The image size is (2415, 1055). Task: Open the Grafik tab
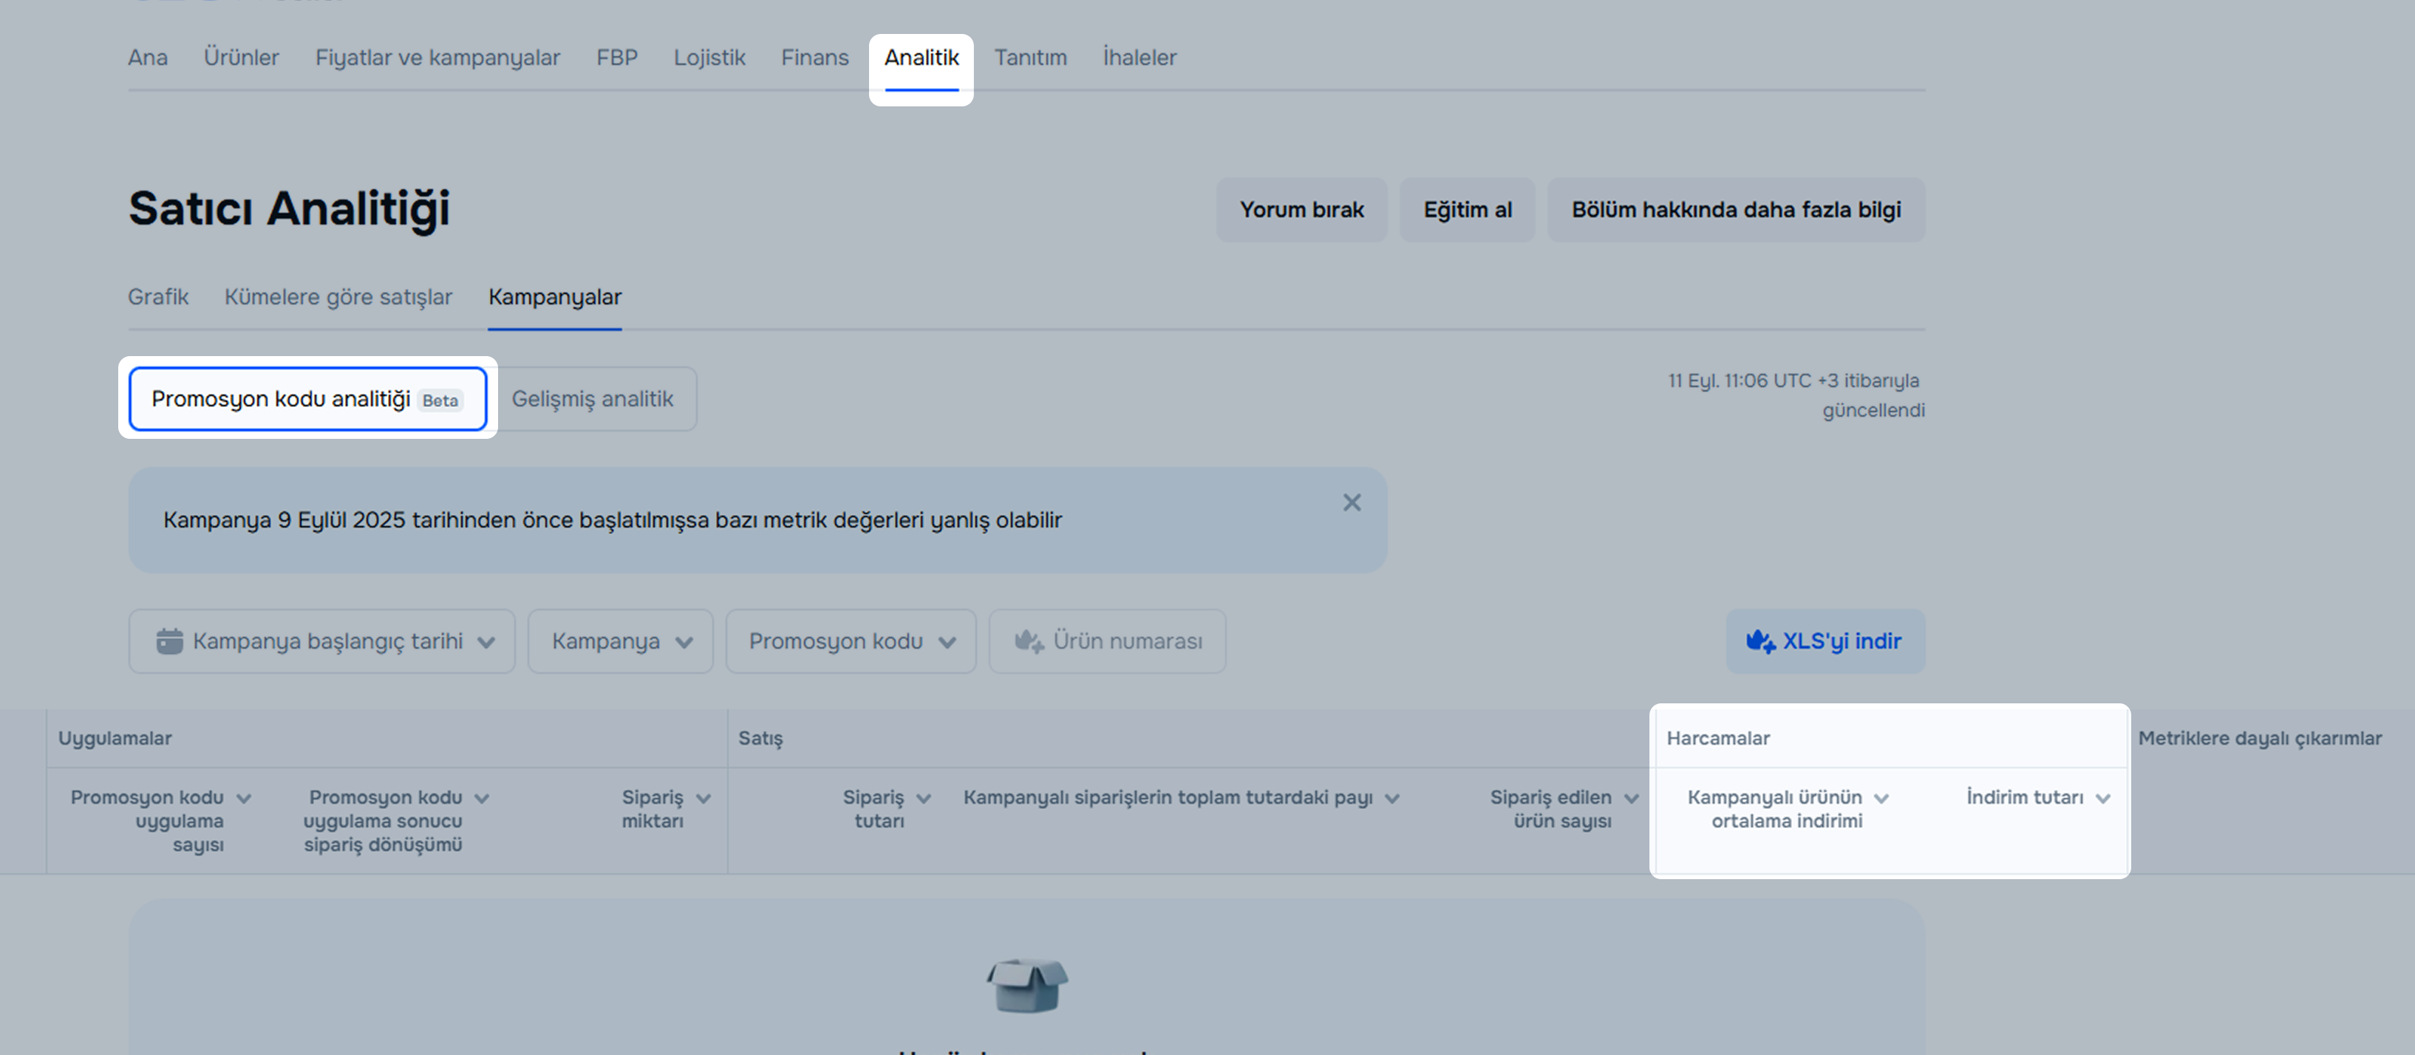point(157,297)
